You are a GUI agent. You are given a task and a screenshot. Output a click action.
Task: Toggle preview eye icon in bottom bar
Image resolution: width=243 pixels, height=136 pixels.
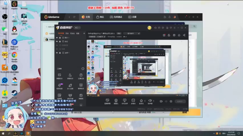(166, 101)
